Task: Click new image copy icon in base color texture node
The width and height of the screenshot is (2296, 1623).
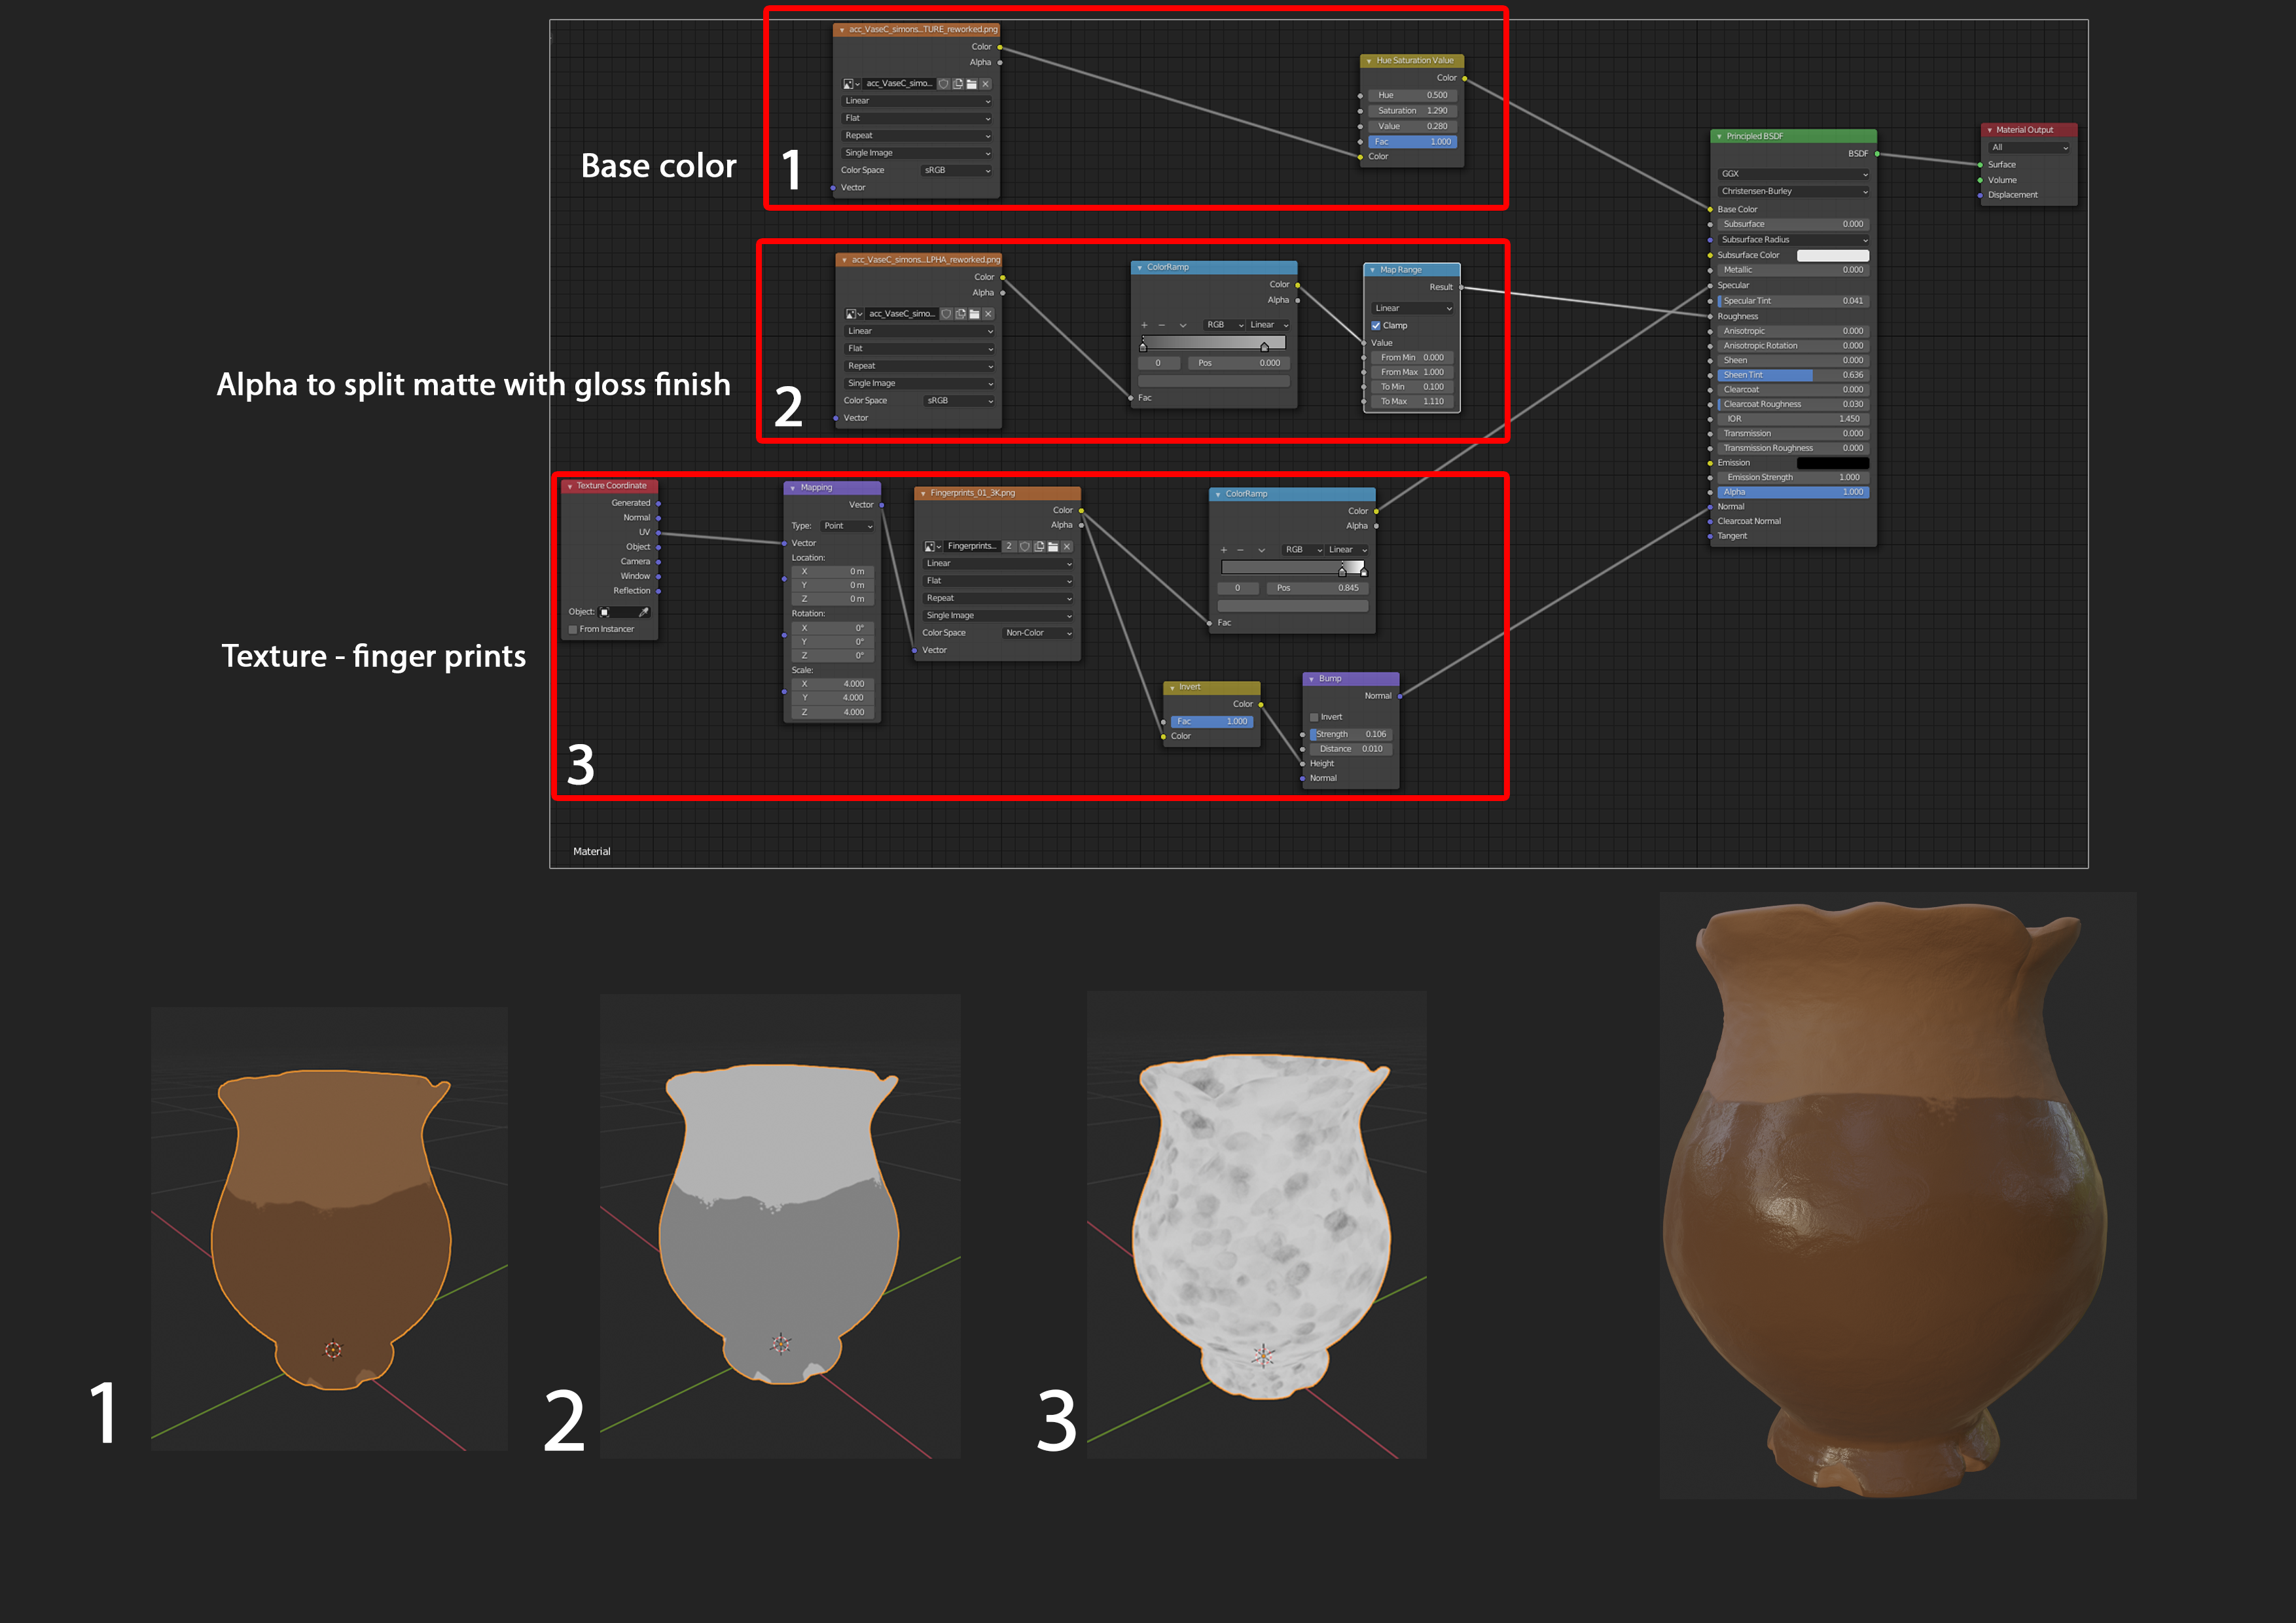Action: coord(958,84)
